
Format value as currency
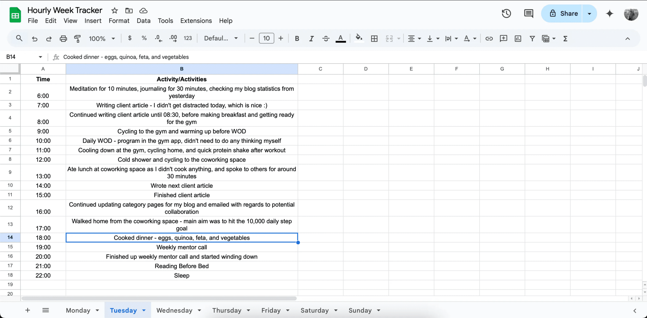(130, 38)
